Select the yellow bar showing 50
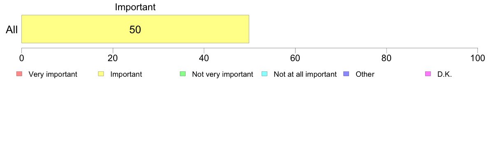 (x=135, y=29)
